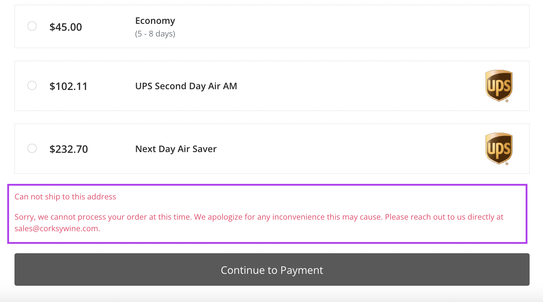
Task: Click the (5 - 8 days) delivery estimate
Action: click(155, 34)
